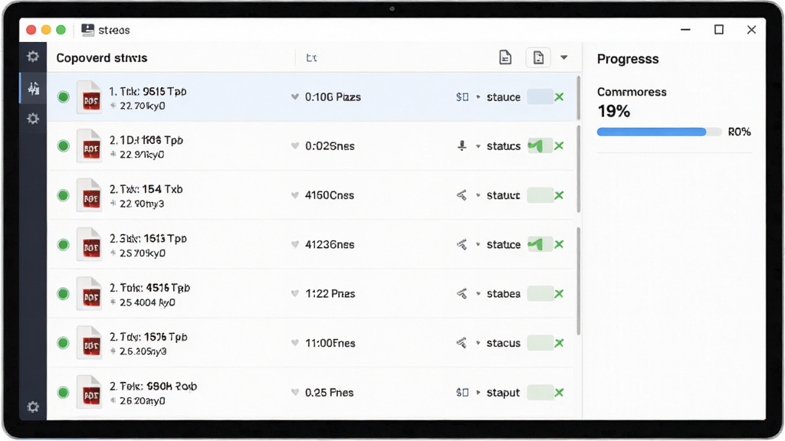Click share icon in 4160Cnss row
785x441 pixels.
coord(461,195)
